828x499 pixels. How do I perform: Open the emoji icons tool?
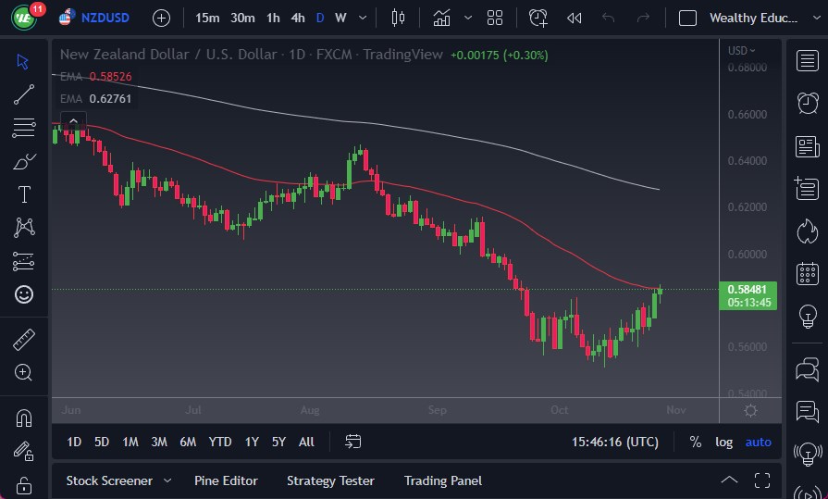[x=24, y=294]
